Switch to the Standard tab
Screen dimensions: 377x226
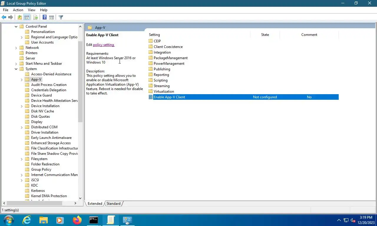point(113,204)
